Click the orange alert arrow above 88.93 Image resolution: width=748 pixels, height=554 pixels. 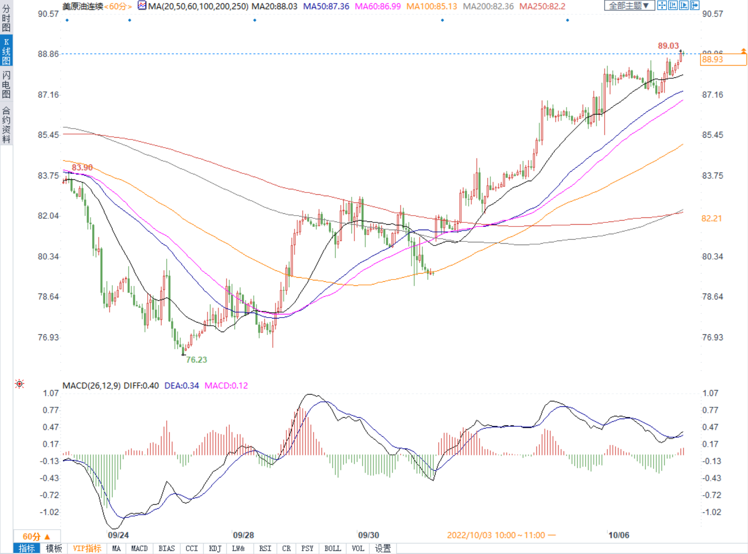click(743, 51)
